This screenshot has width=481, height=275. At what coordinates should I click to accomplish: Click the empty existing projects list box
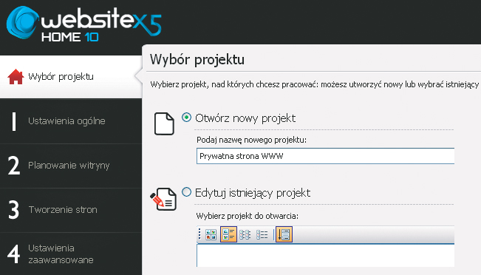pyautogui.click(x=326, y=255)
